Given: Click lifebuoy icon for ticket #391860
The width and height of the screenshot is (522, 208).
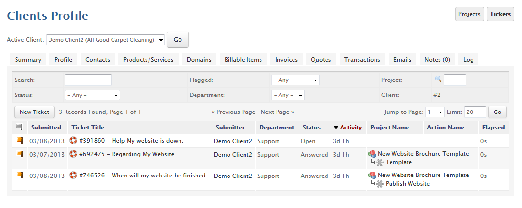Looking at the screenshot, I should point(73,141).
